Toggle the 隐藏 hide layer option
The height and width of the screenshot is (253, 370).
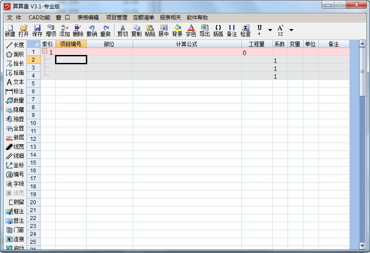tap(15, 110)
